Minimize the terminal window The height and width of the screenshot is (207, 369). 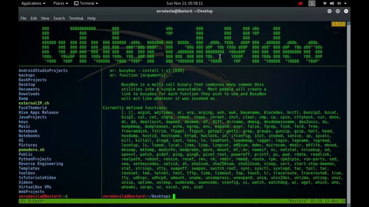(x=329, y=11)
